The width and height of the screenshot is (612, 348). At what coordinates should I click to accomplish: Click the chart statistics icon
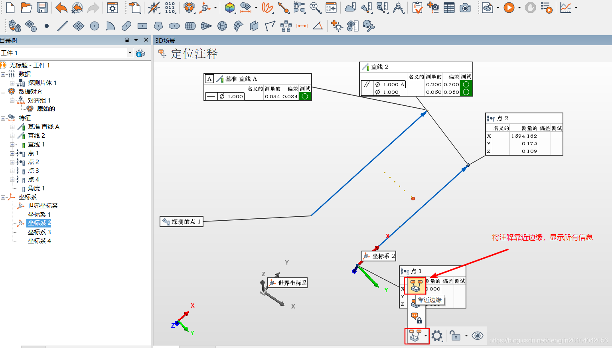pos(566,8)
